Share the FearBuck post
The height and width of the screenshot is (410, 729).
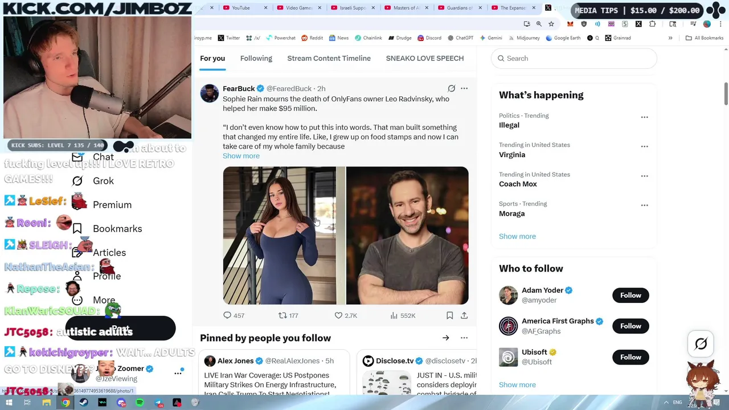(464, 315)
